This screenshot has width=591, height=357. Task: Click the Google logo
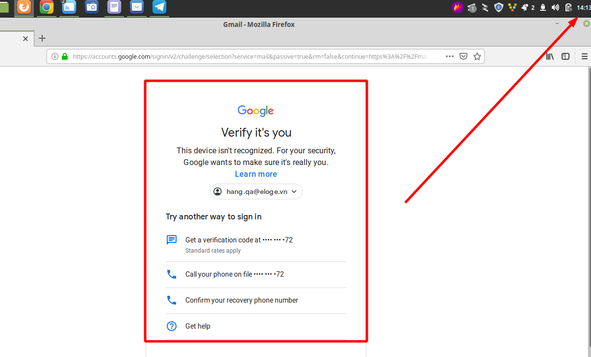(256, 111)
